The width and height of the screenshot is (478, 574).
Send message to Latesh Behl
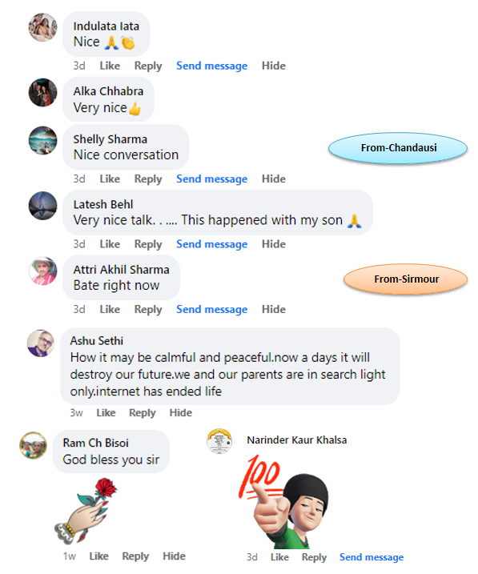(x=212, y=244)
